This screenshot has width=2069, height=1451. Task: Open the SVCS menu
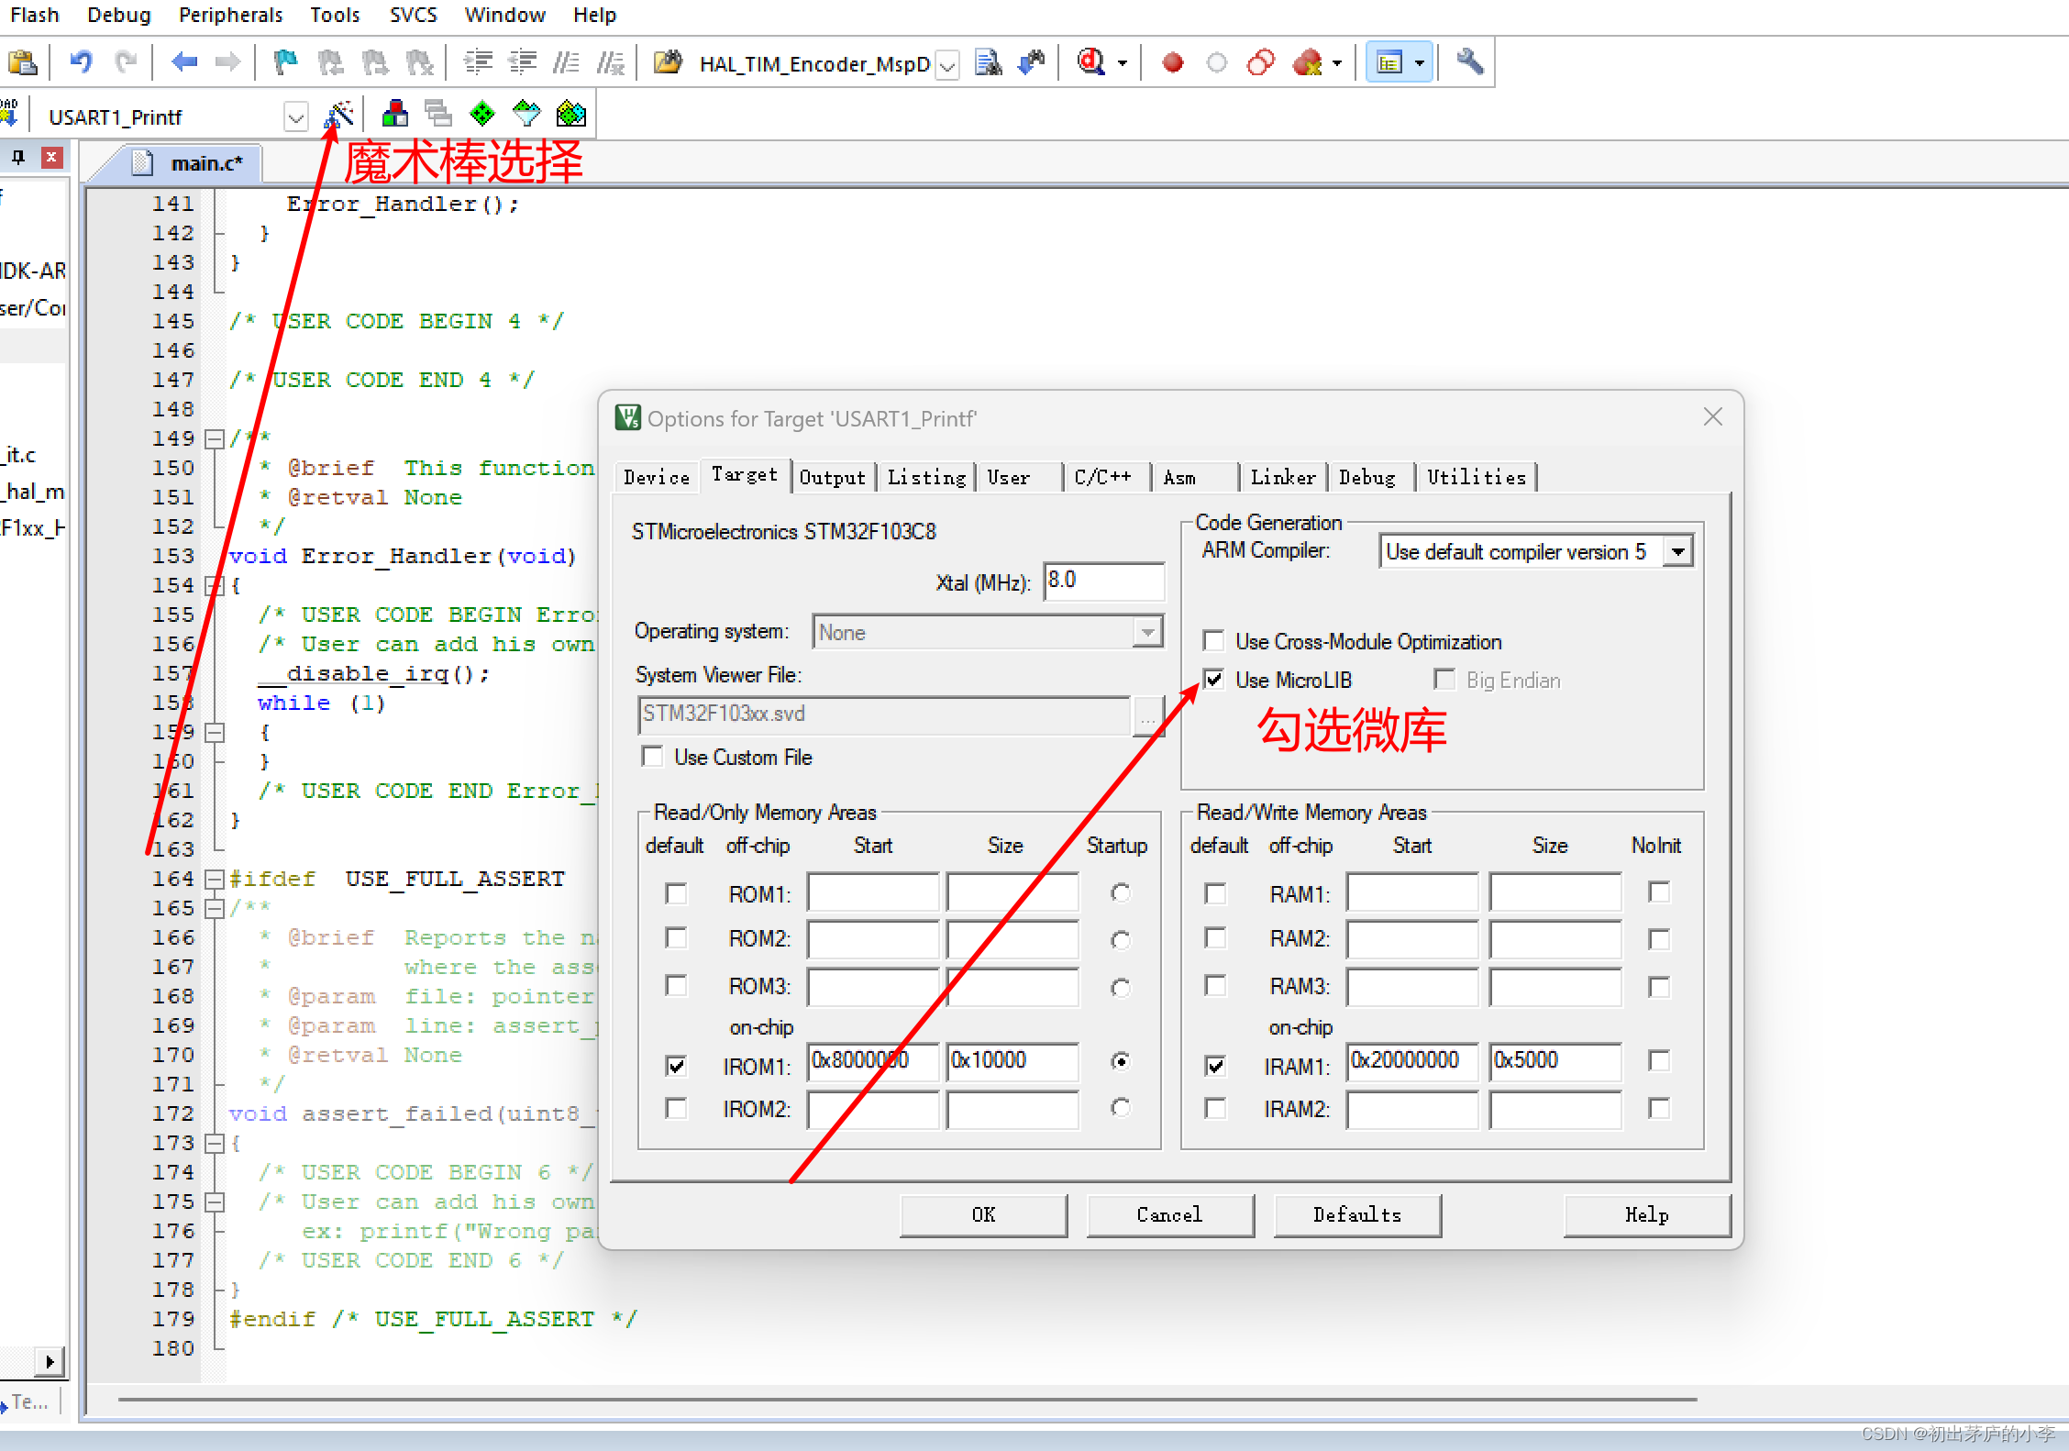point(413,15)
